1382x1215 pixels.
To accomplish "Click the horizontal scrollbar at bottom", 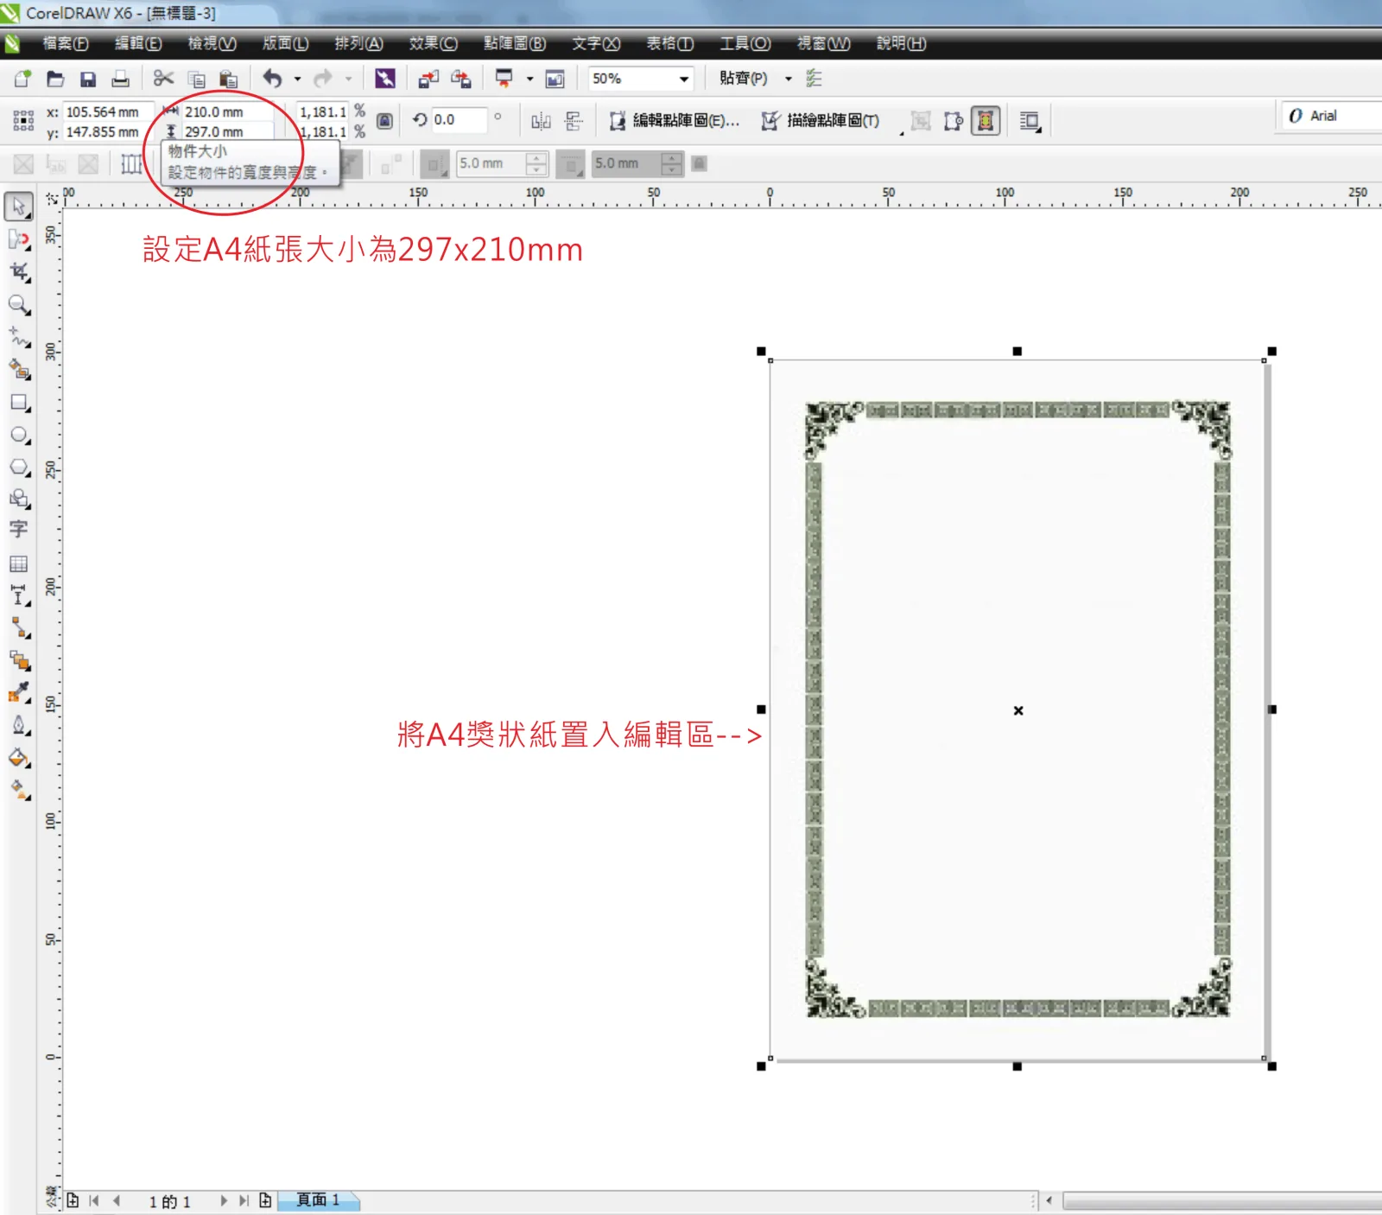I will (1221, 1201).
